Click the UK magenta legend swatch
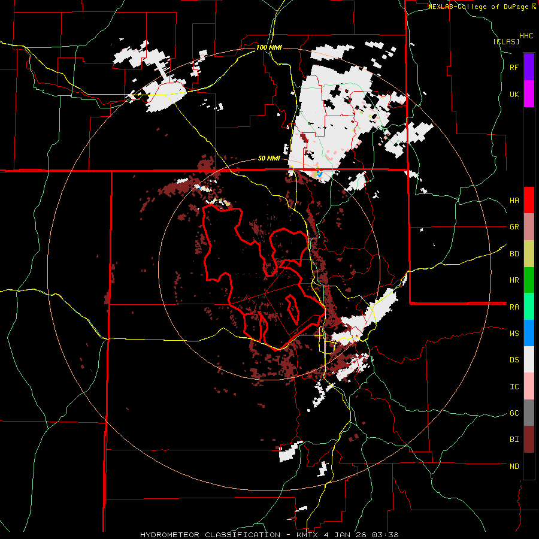 (529, 94)
